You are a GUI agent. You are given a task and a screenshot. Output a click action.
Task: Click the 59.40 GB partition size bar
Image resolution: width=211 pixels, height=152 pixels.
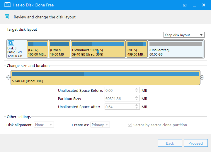[105, 78]
